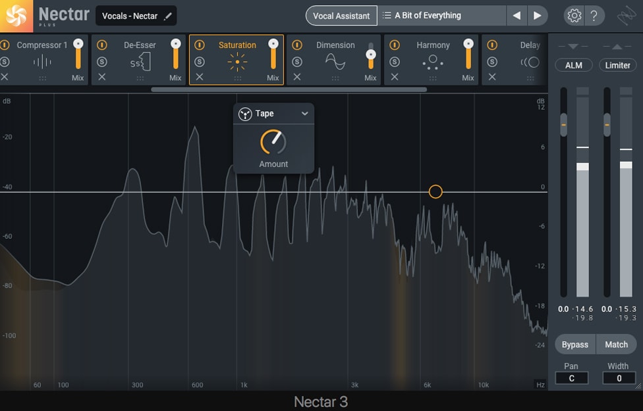Select the orange EQ node on spectrum
The width and height of the screenshot is (643, 411).
tap(435, 191)
